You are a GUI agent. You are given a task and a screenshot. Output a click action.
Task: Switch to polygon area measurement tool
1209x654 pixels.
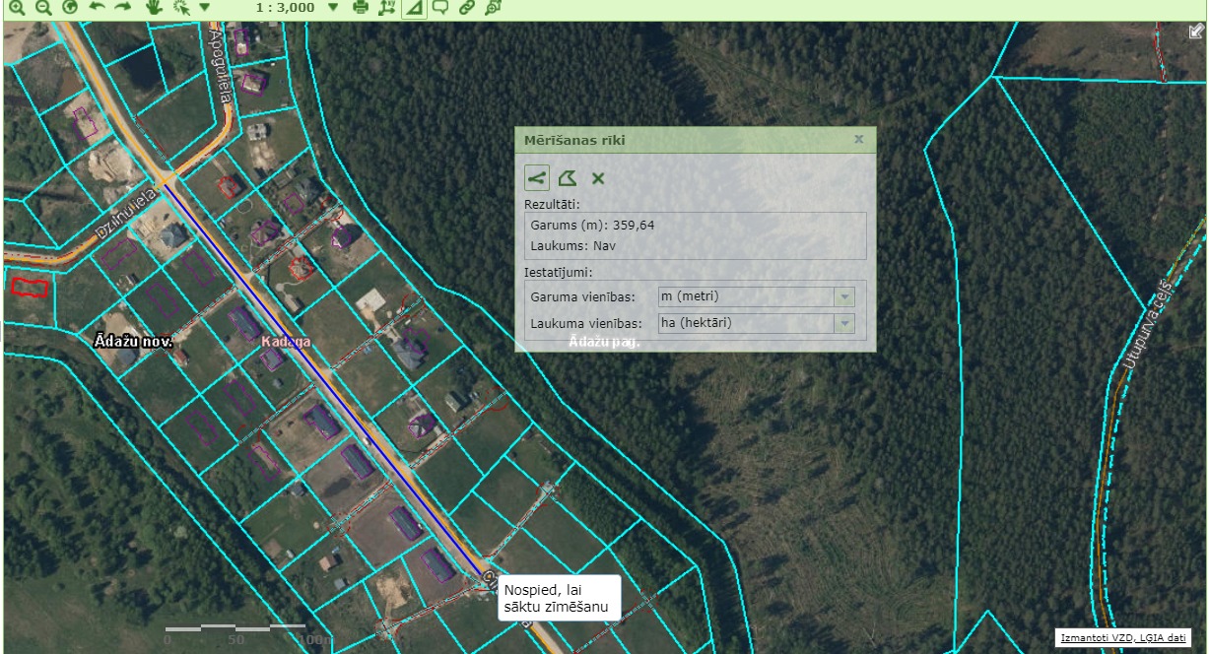click(567, 178)
